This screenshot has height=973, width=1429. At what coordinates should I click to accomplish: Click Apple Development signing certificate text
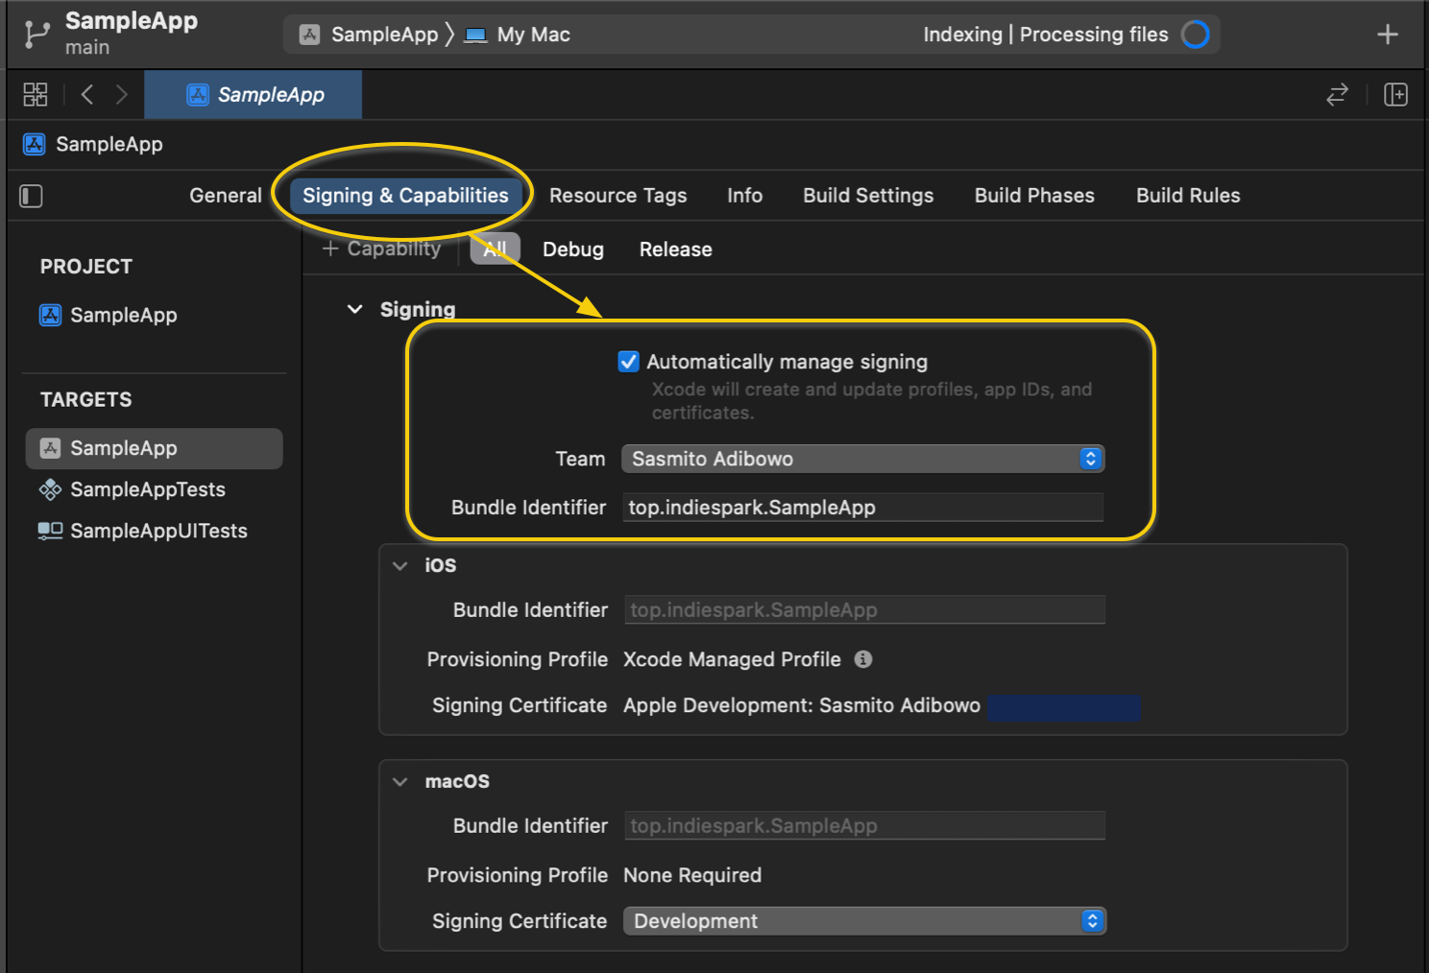tap(802, 705)
